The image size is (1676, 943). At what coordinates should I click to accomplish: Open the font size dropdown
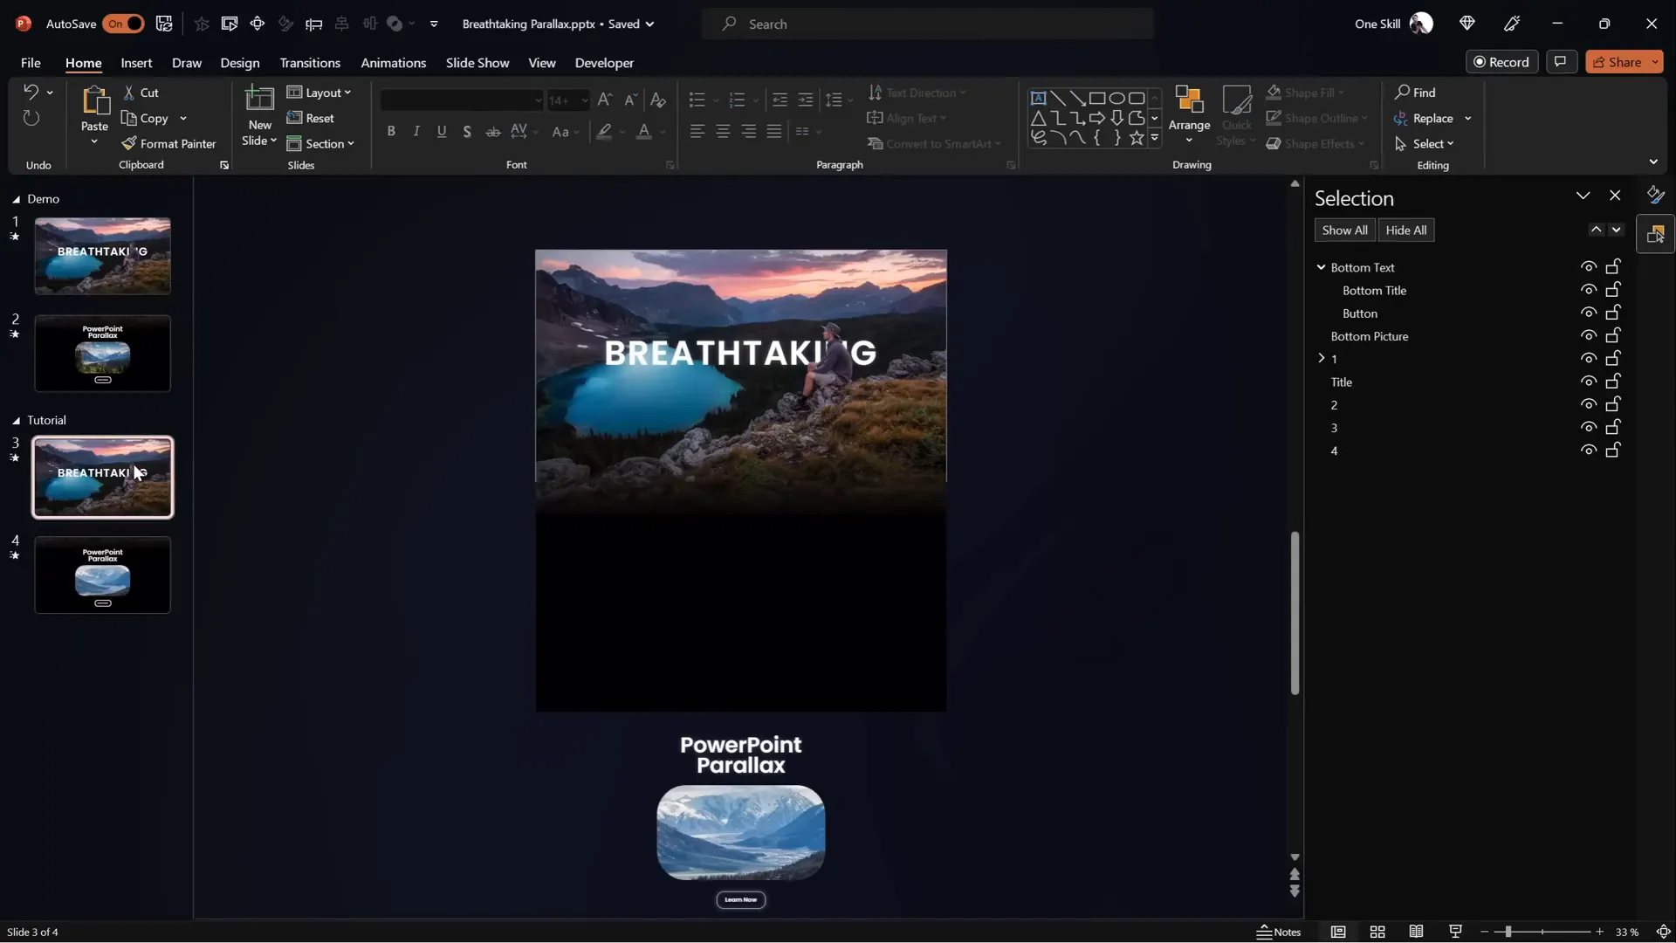click(x=584, y=100)
